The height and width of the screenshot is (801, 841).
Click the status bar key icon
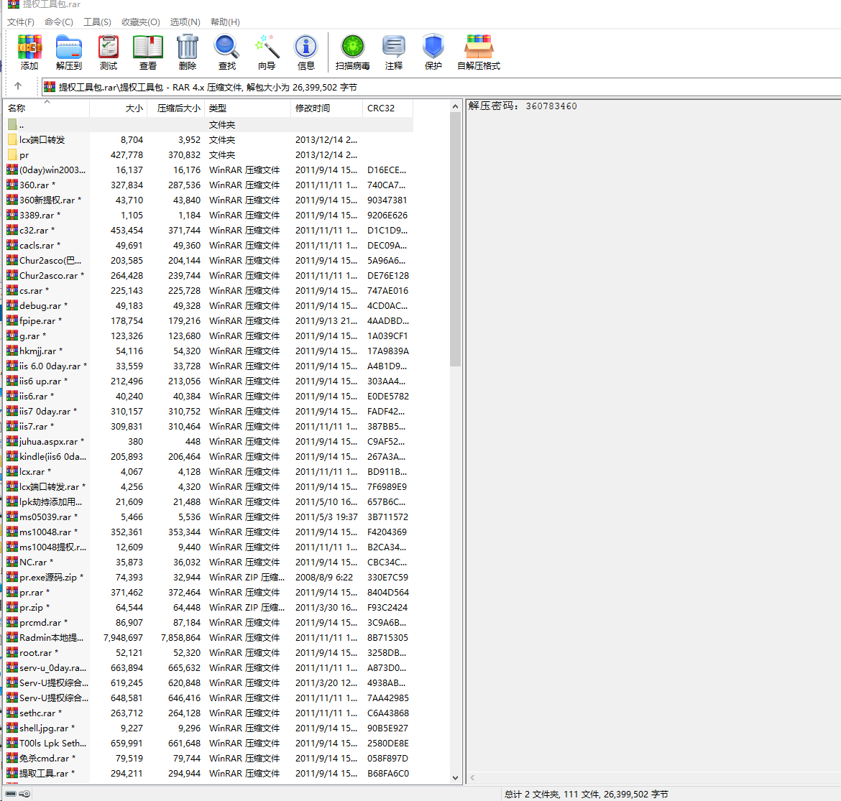pyautogui.click(x=24, y=794)
